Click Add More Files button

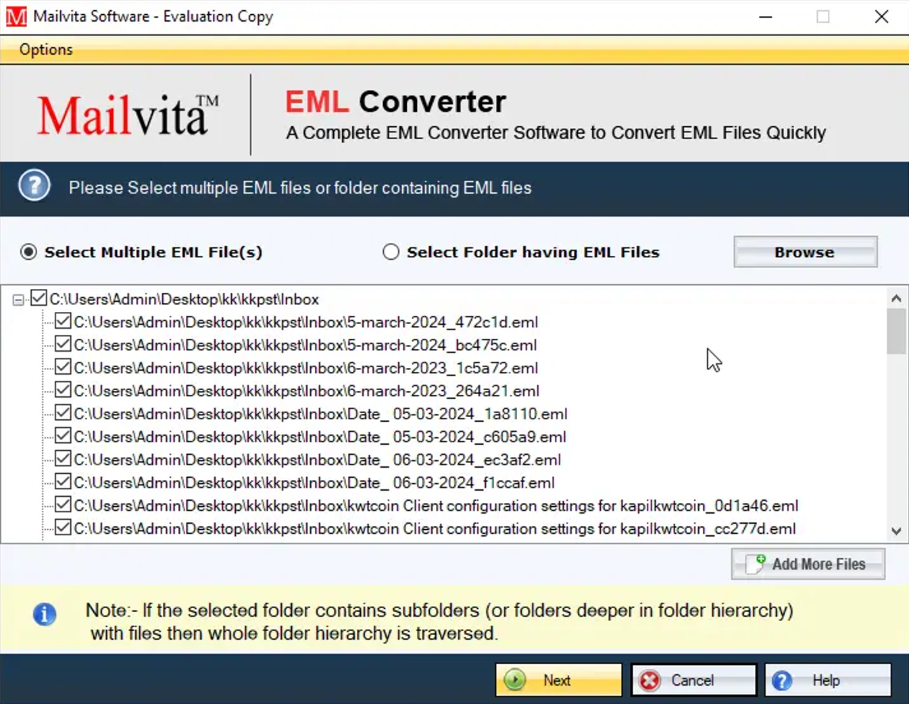pos(808,564)
